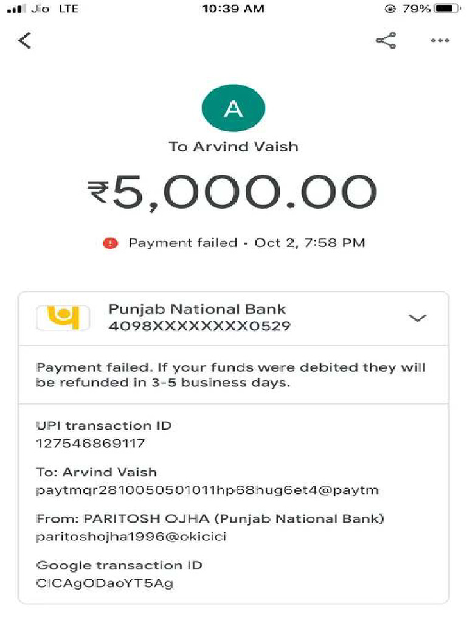467x623 pixels.
Task: Tap paritoshojha1996@okicici sender UPI address
Action: click(x=131, y=537)
